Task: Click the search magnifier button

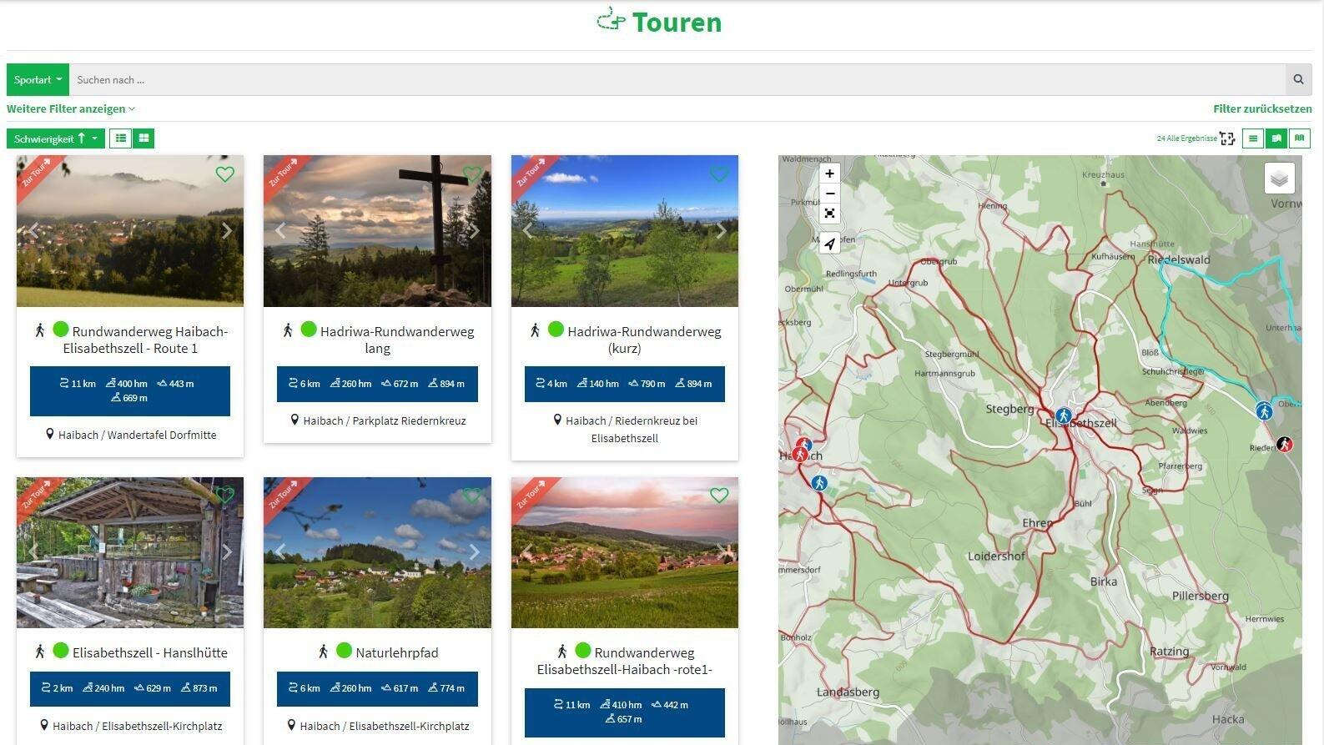Action: pyautogui.click(x=1298, y=80)
